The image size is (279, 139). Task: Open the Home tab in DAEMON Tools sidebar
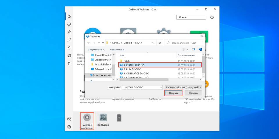69,17
